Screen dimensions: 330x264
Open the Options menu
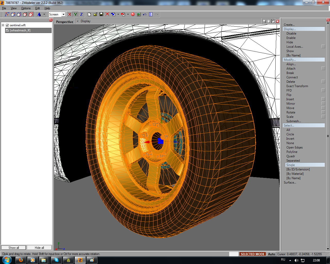[26, 8]
